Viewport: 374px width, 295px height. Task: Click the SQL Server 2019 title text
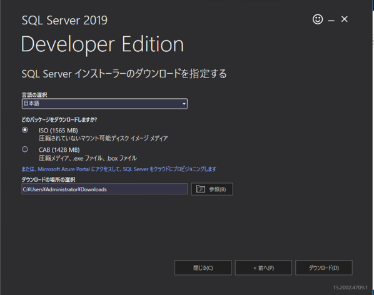point(64,20)
